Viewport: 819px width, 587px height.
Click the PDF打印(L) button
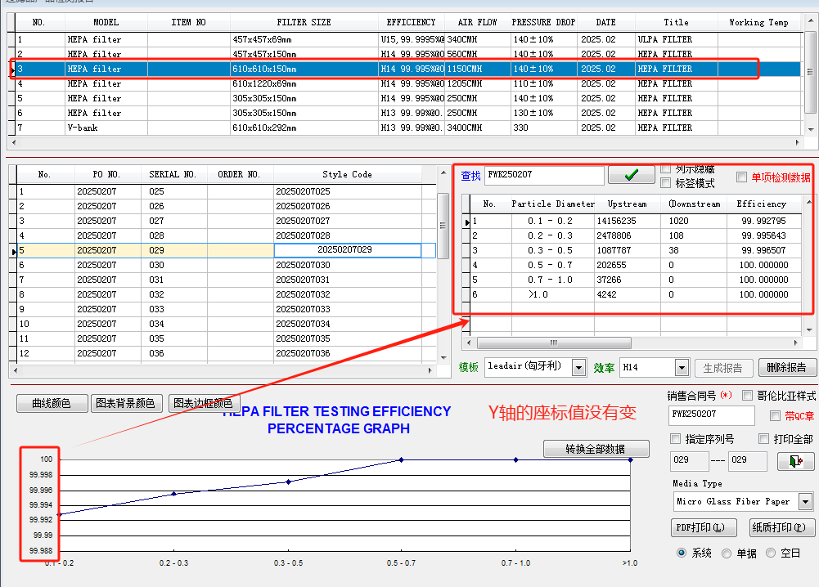703,527
